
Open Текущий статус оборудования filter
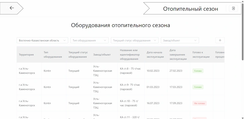(x=135, y=40)
